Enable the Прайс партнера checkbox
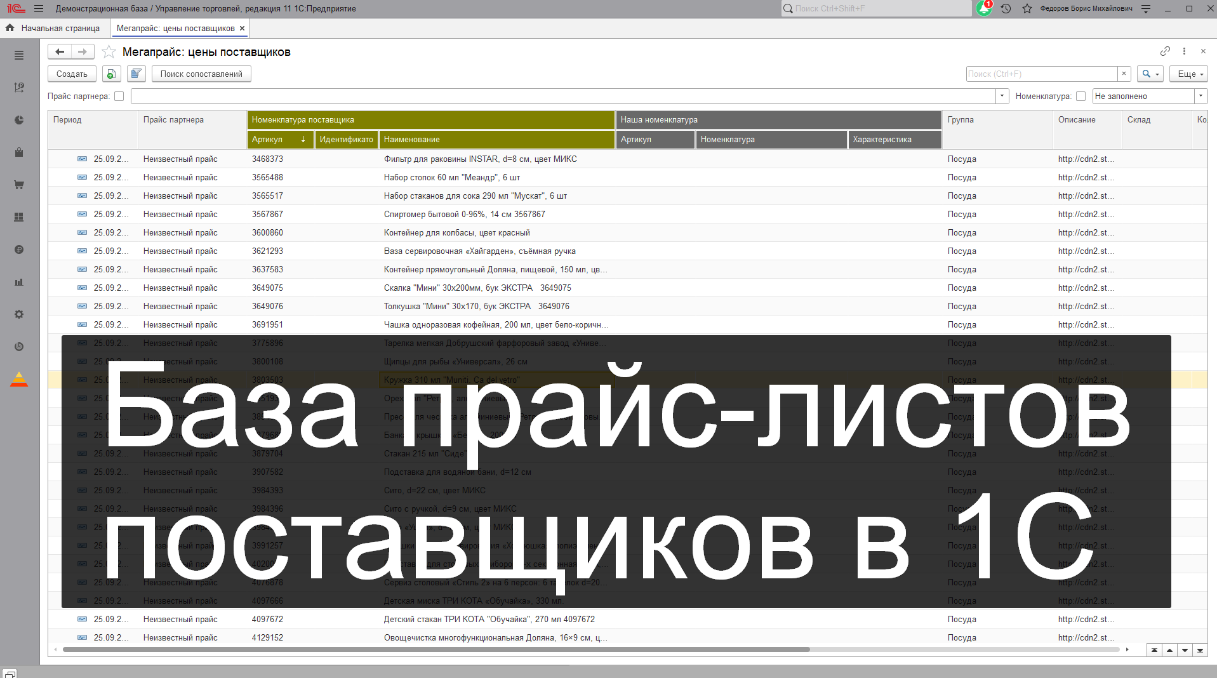 tap(119, 96)
